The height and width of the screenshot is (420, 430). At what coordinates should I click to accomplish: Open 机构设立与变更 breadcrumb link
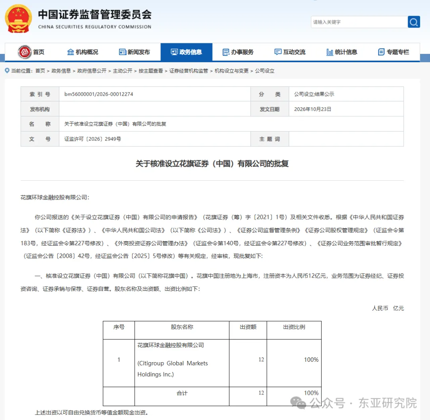[231, 71]
